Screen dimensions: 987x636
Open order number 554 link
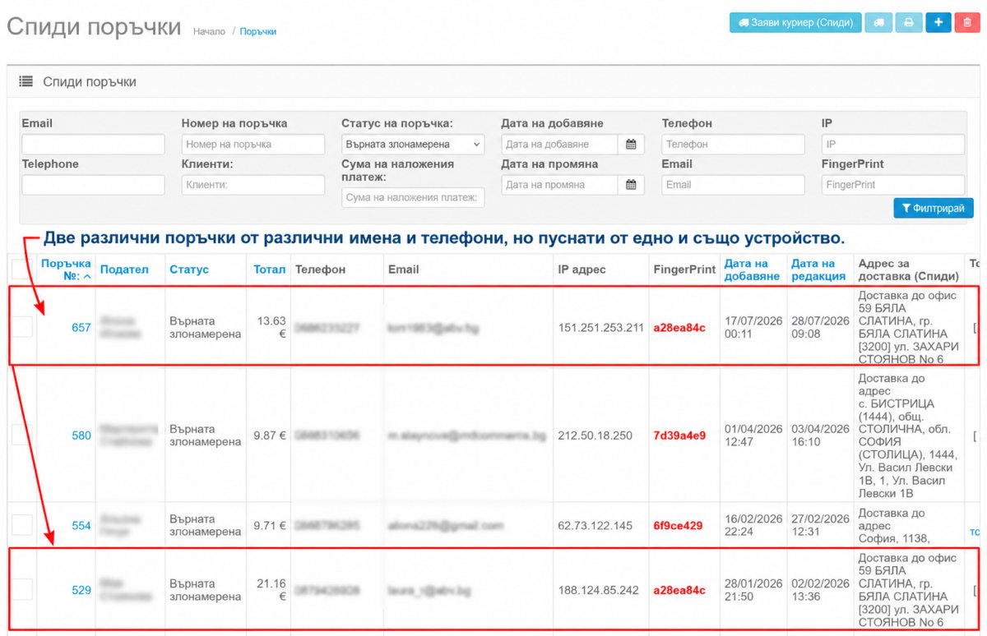point(81,526)
